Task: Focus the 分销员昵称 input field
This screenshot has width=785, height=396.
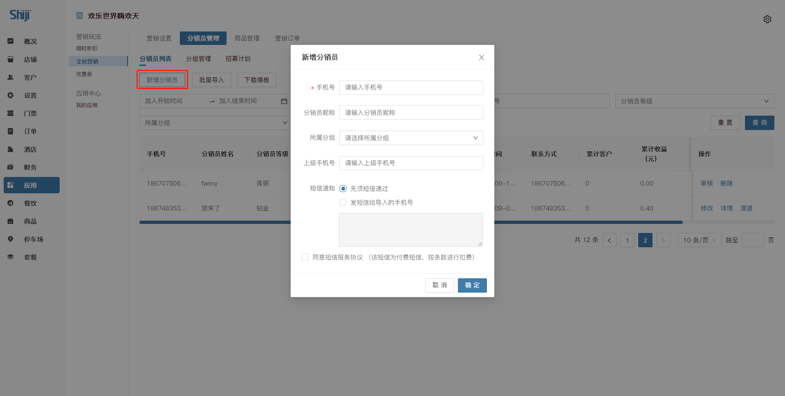Action: click(411, 112)
